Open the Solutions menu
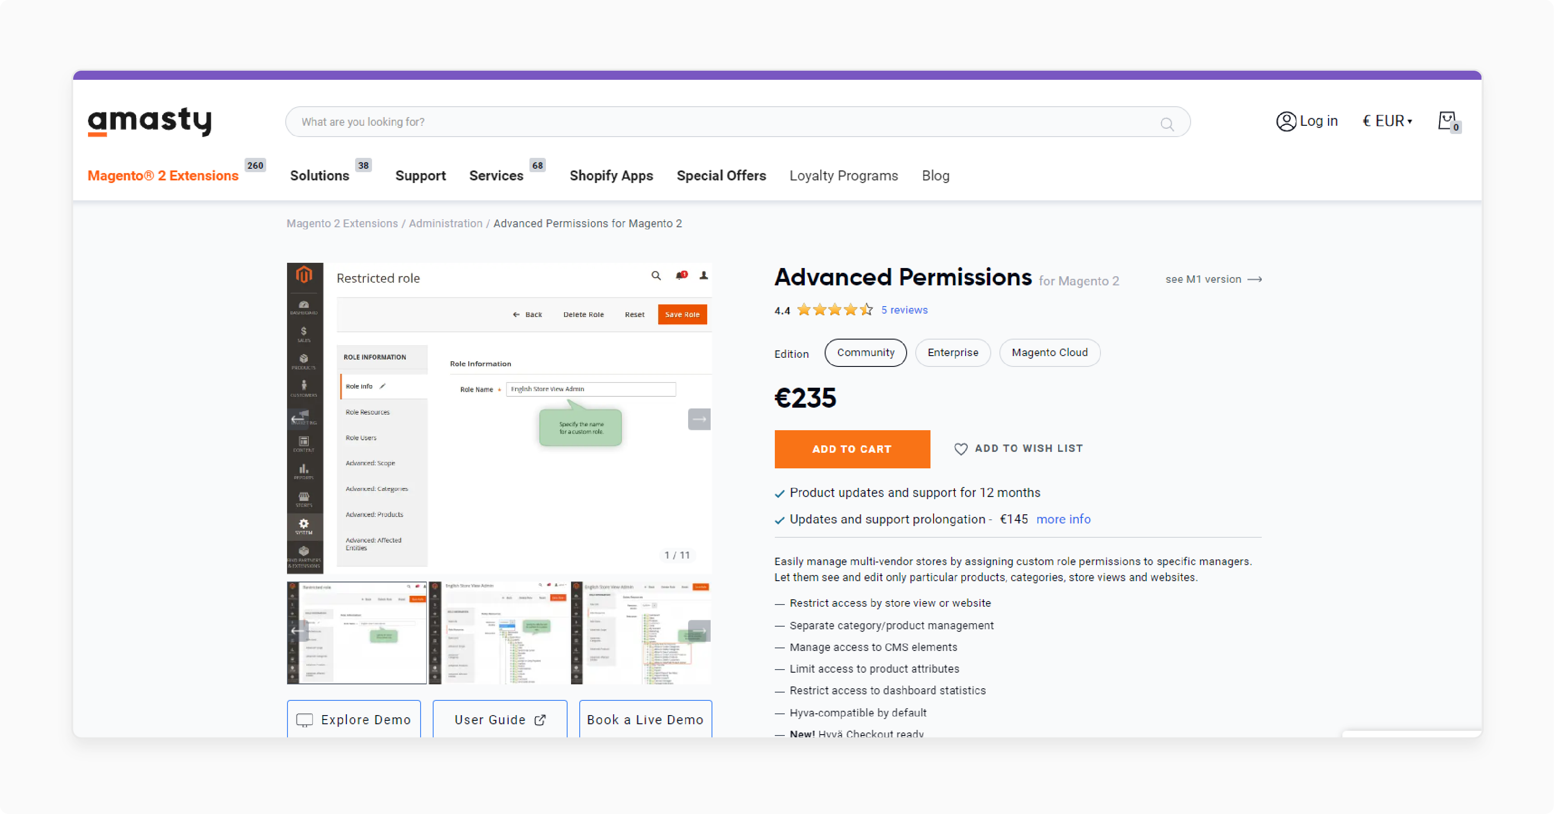Viewport: 1554px width, 814px height. tap(319, 176)
